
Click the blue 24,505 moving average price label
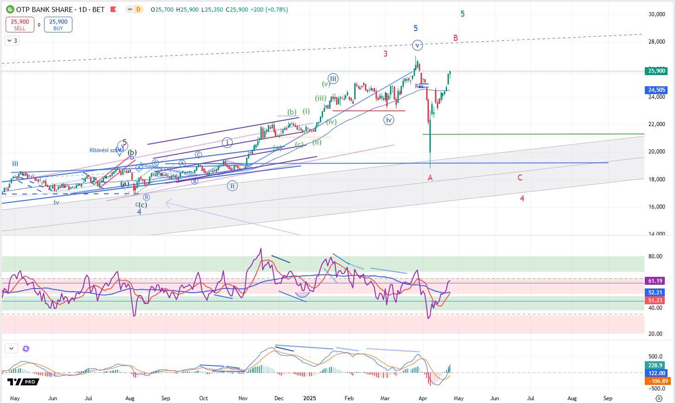coord(656,90)
